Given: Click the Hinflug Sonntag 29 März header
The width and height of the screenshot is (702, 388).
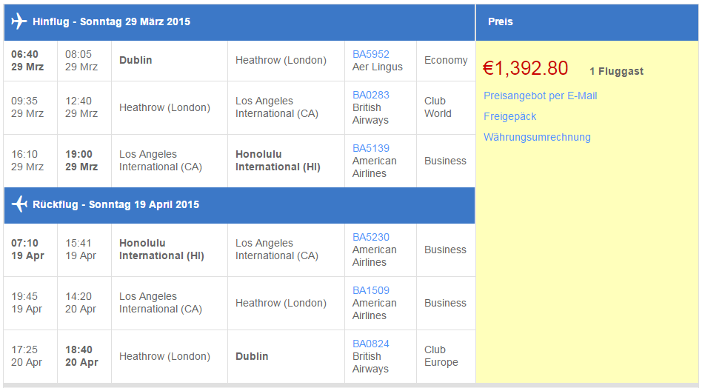Looking at the screenshot, I should point(112,21).
